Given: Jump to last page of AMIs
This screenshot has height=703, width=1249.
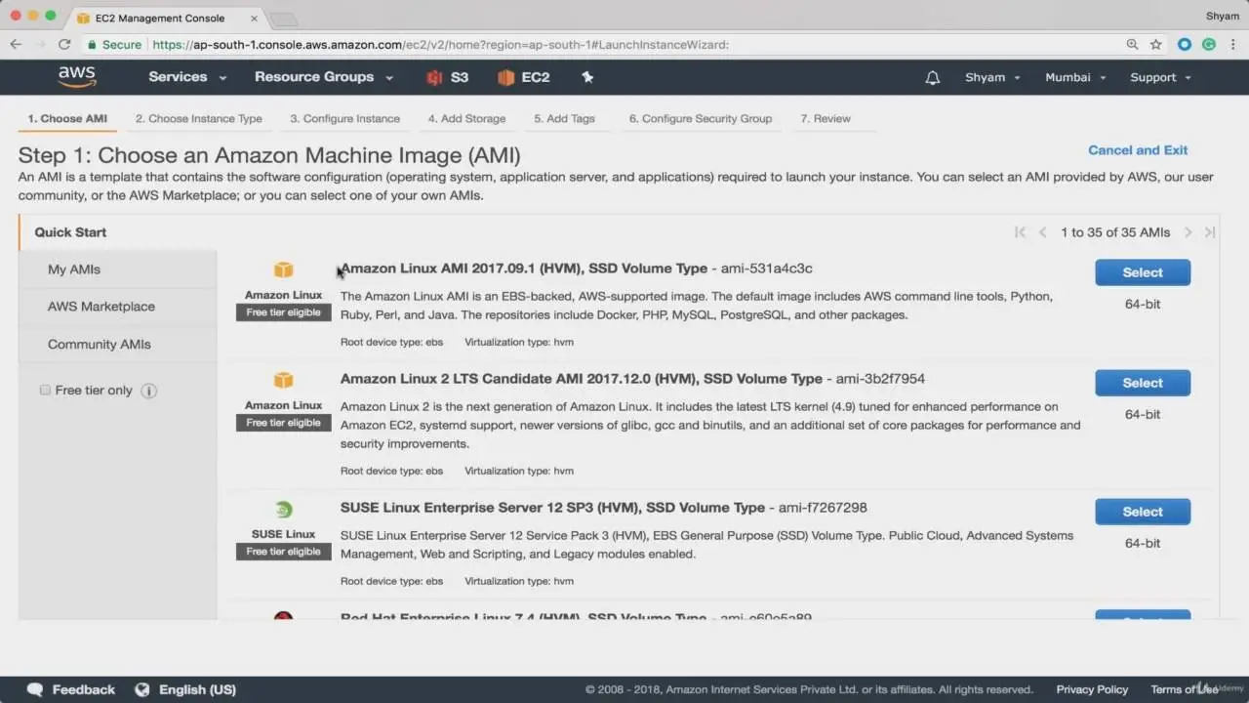Looking at the screenshot, I should [1210, 232].
